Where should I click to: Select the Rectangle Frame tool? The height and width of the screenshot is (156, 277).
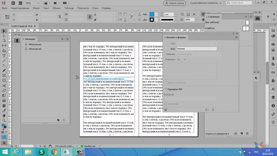pos(4,76)
